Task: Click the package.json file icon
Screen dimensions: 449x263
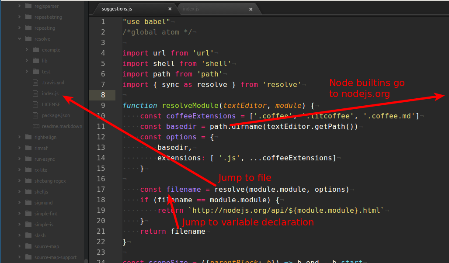Action: click(x=35, y=115)
